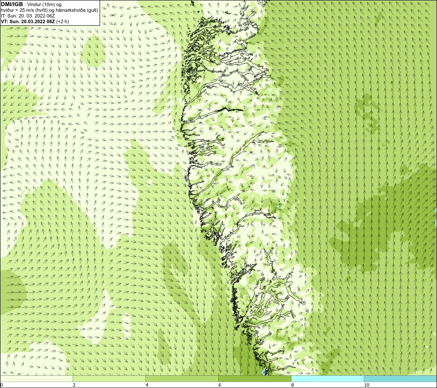Select the color band above 10 m/s
Viewport: 437px width, 388px height.
400,378
